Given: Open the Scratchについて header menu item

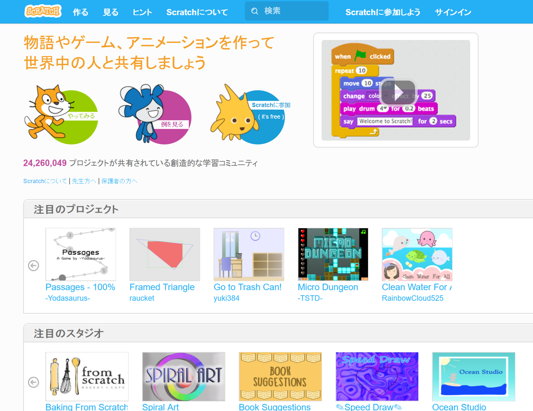Looking at the screenshot, I should 197,12.
